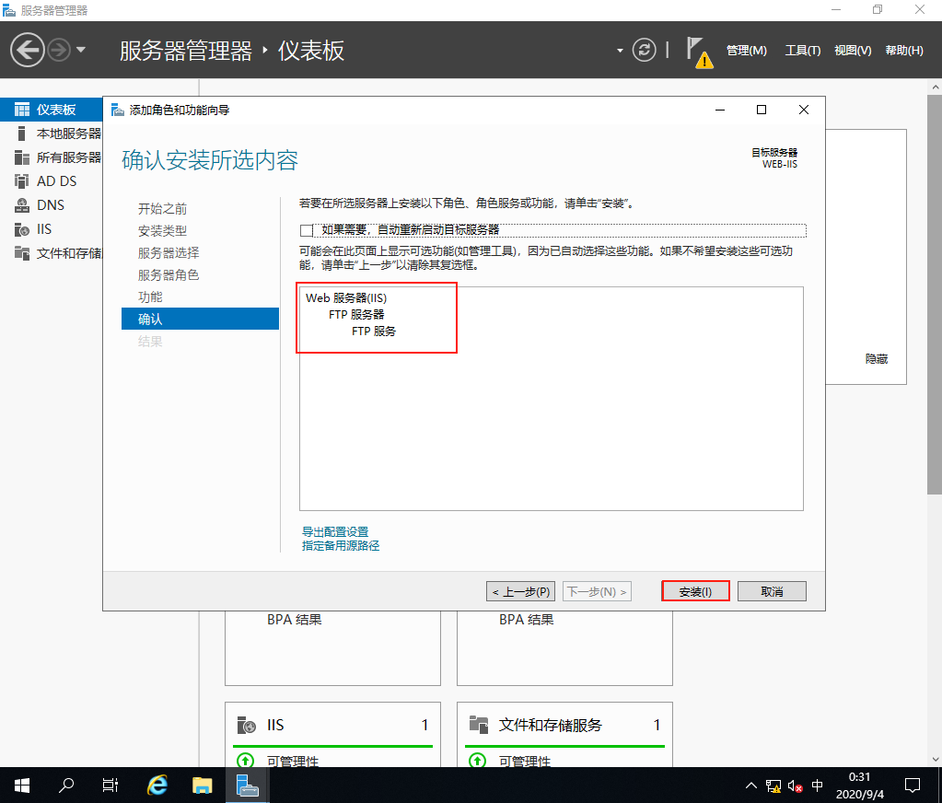Click the IIS tile icon on dashboard
This screenshot has height=803, width=942.
246,725
